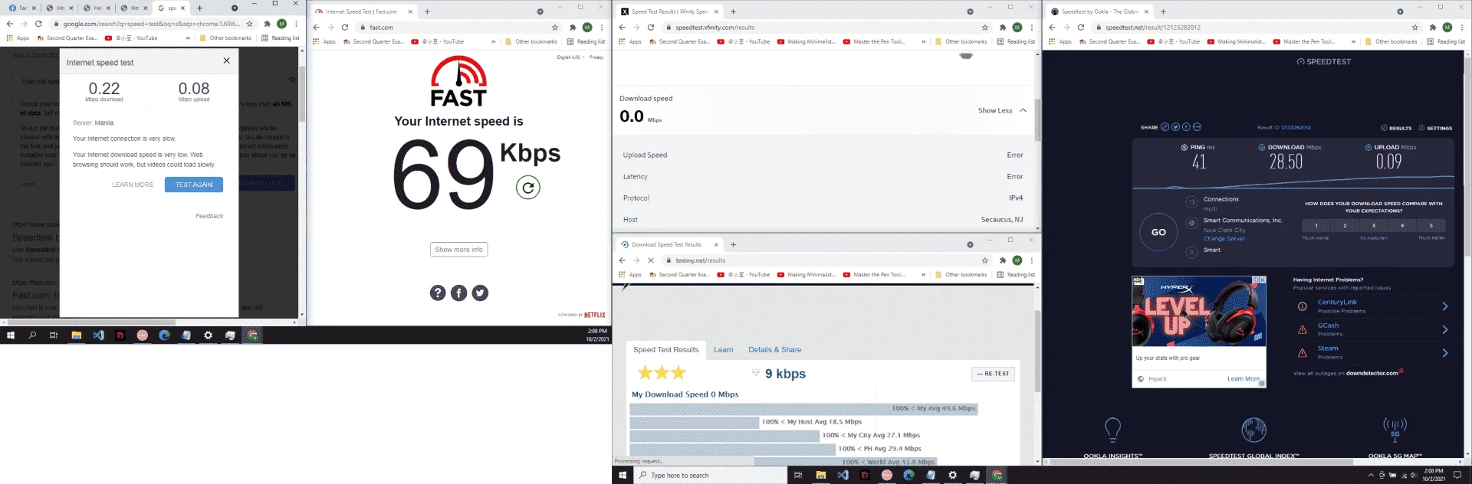
Task: Open Ookla 5G Map tower icon
Action: [x=1395, y=429]
